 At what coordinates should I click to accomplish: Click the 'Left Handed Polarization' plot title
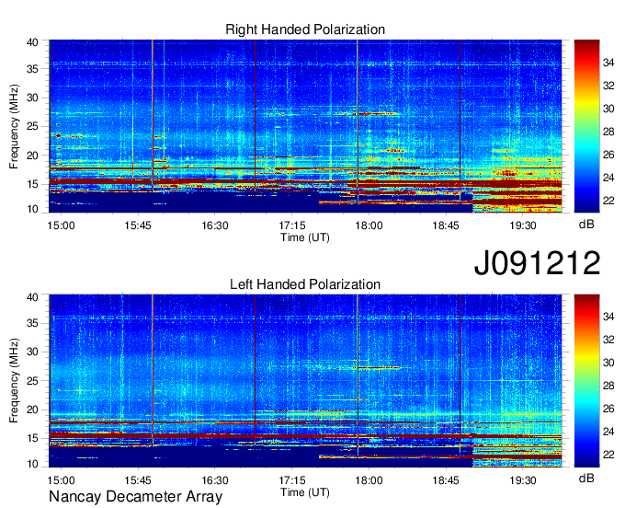pos(305,284)
